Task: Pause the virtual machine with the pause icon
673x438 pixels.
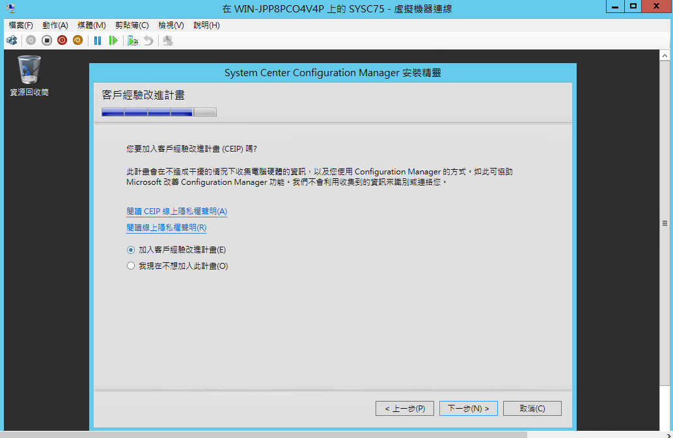Action: pos(98,41)
